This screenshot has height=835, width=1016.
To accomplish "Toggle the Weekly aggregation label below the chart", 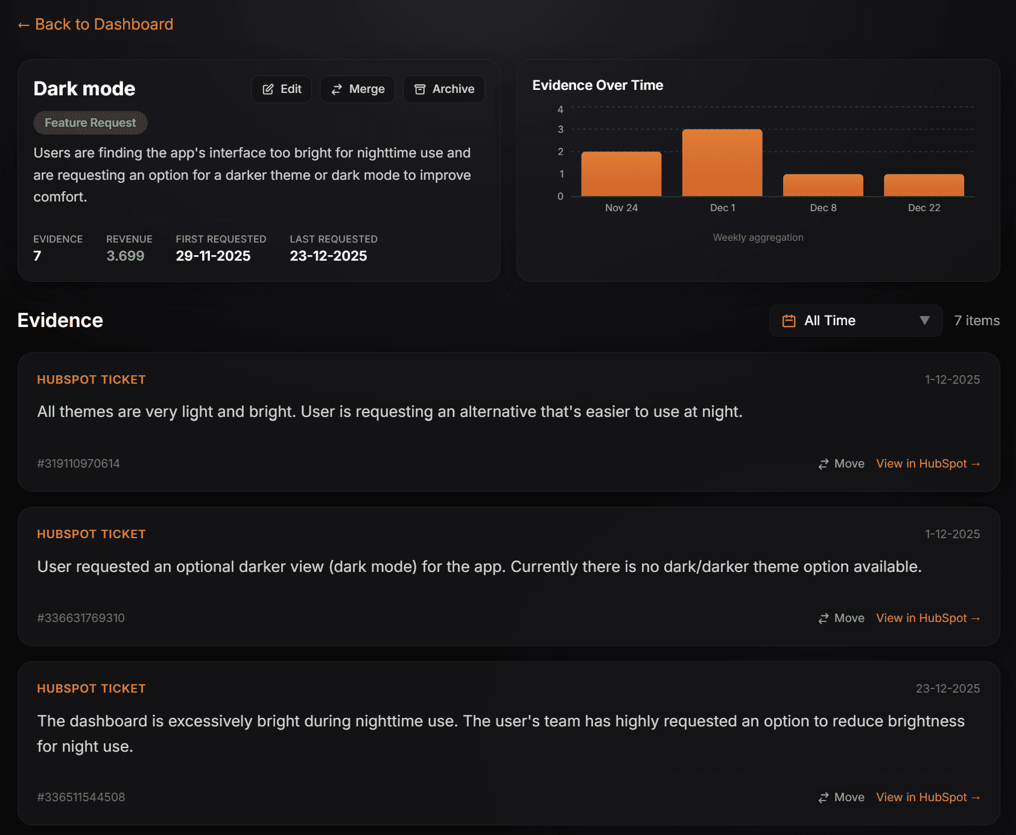I will [758, 237].
